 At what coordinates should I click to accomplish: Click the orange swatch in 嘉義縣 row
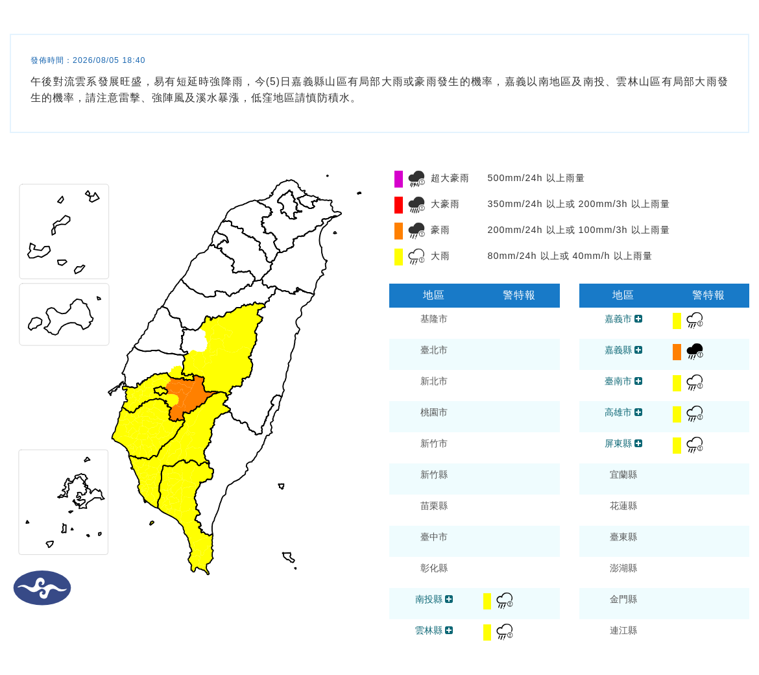(x=677, y=352)
